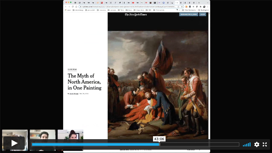Viewport: 272px width, 153px height.
Task: Open the News bookmark folder
Action: (129, 10)
